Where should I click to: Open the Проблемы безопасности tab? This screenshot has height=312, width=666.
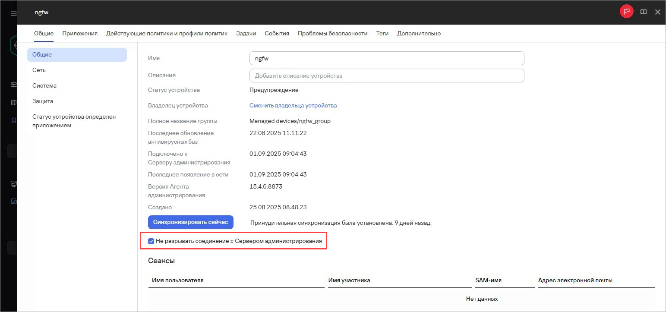tap(333, 33)
